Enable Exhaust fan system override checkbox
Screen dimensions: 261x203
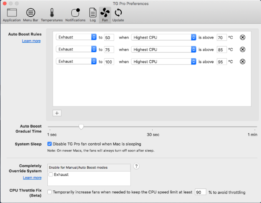(51, 175)
